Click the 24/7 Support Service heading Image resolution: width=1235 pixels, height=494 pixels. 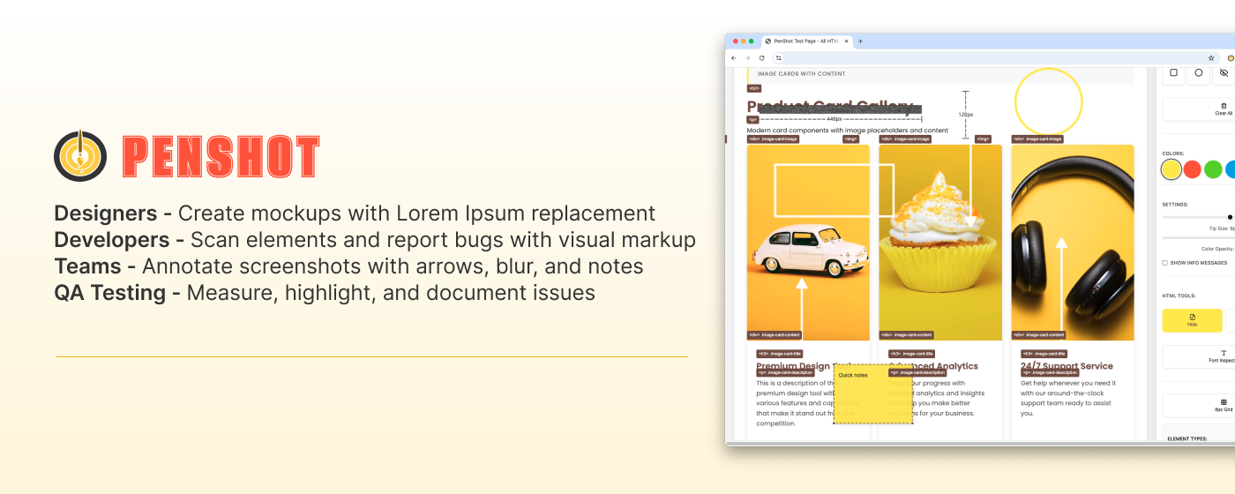tap(1067, 366)
